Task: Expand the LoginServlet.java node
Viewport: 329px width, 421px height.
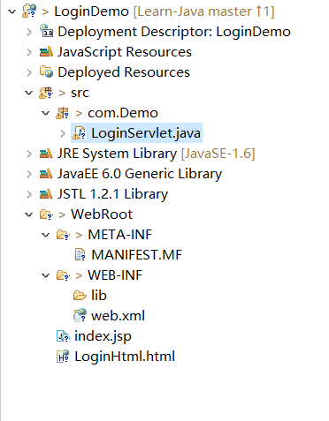Action: click(63, 133)
